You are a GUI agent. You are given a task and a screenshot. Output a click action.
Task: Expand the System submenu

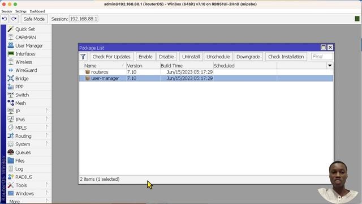click(x=47, y=144)
